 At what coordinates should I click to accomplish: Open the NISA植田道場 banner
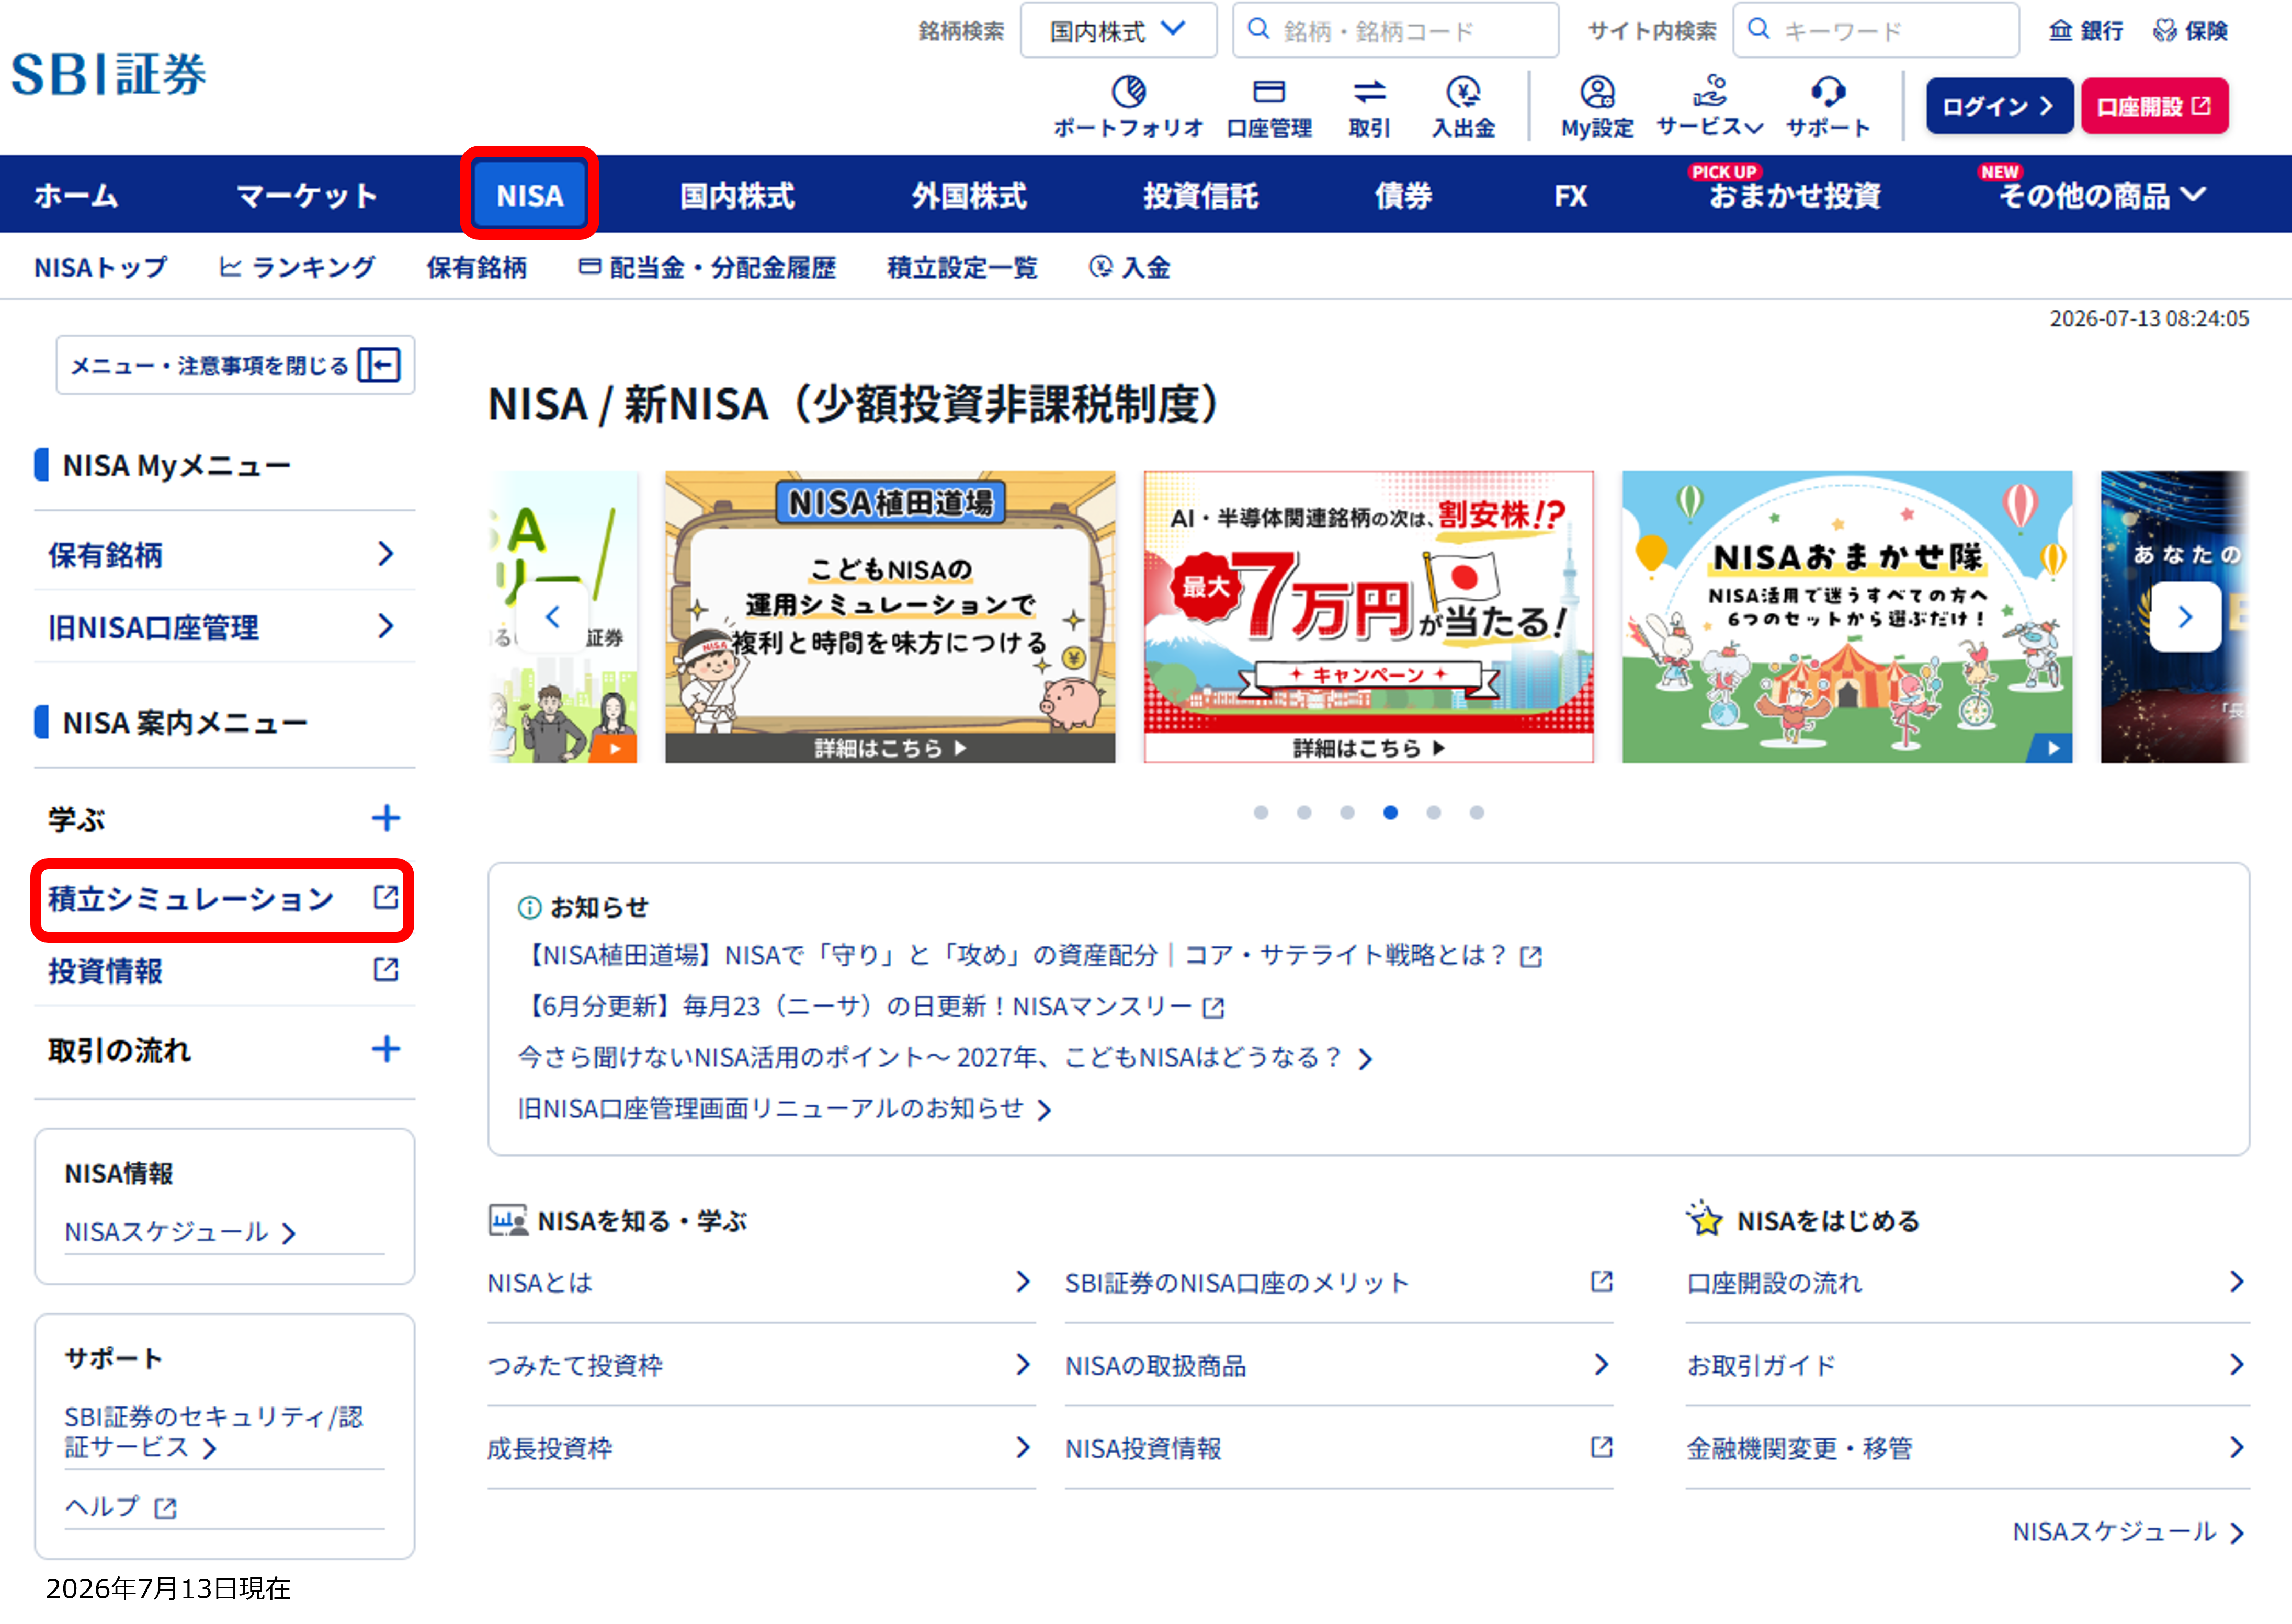click(x=889, y=617)
